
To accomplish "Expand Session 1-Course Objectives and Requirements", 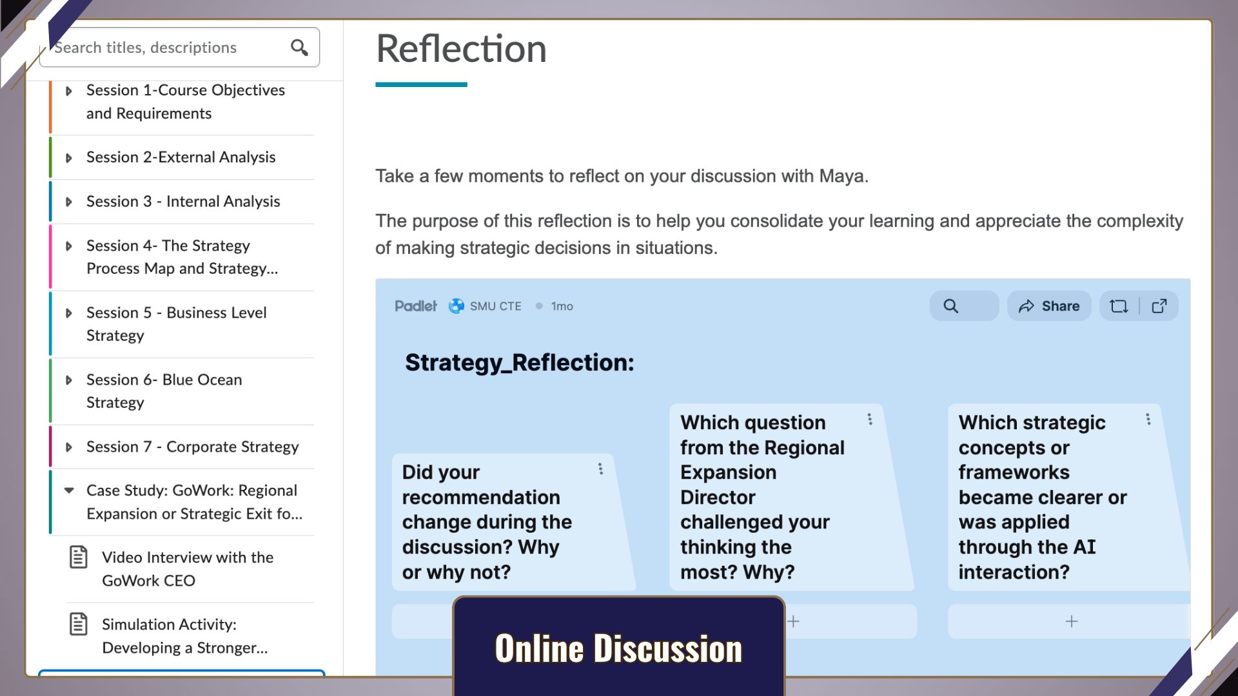I will 69,91.
